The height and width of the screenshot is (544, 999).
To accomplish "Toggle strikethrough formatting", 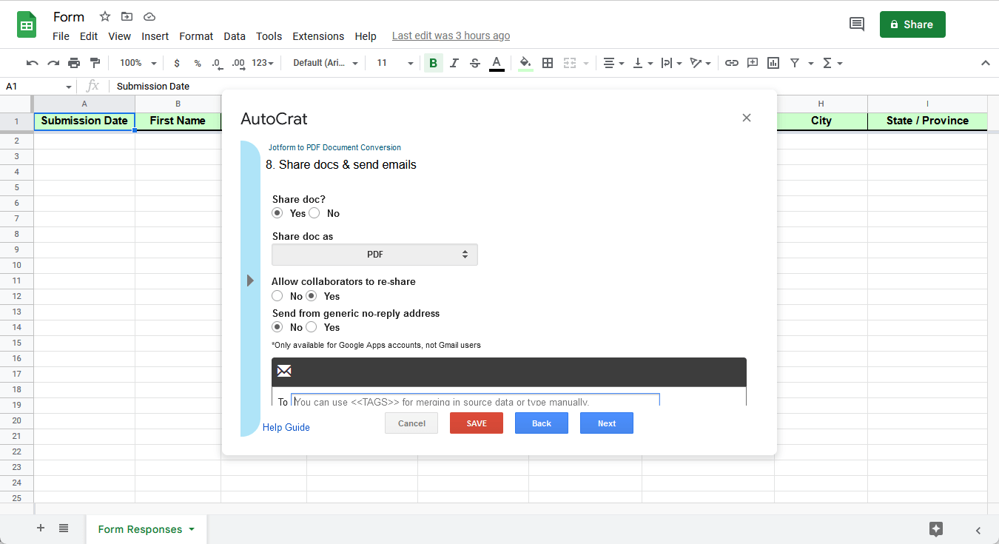I will 475,63.
